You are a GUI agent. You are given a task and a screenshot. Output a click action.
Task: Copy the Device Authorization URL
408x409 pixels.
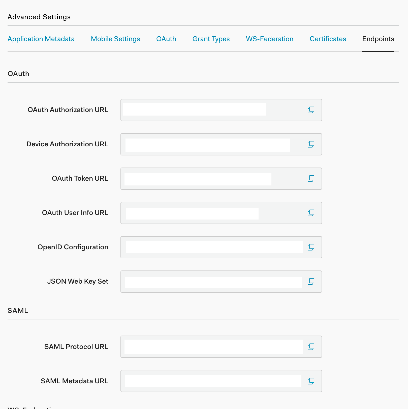coord(311,144)
